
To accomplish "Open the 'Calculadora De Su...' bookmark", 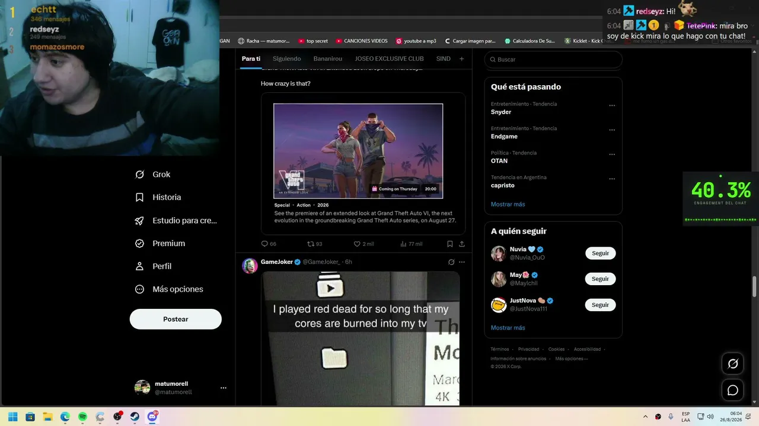I will [x=530, y=41].
